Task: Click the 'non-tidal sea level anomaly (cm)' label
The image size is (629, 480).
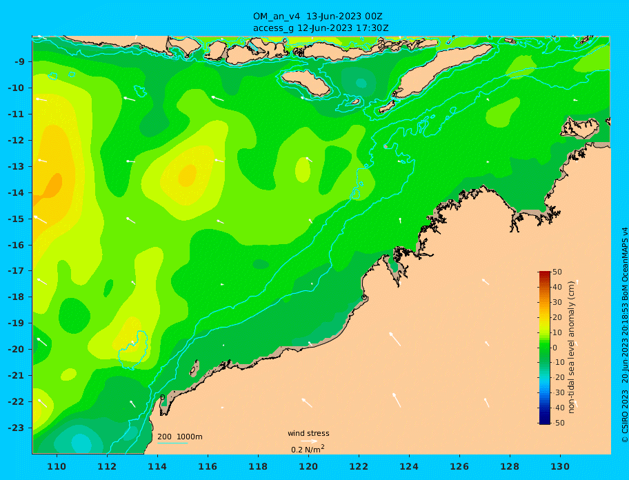Action: tap(572, 347)
